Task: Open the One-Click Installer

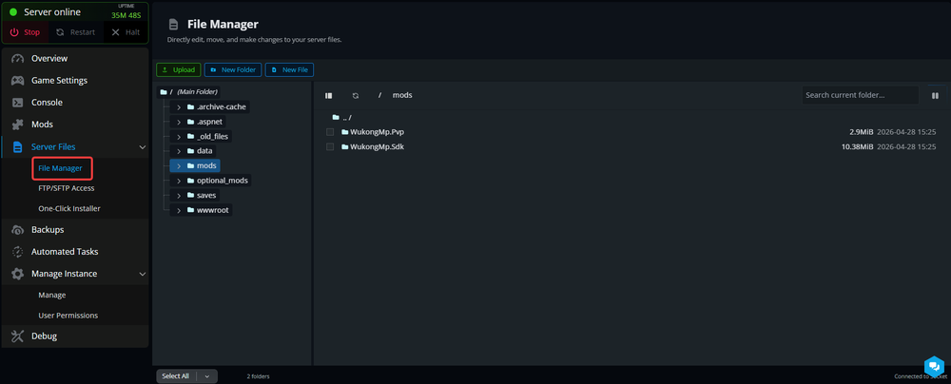Action: (x=69, y=209)
